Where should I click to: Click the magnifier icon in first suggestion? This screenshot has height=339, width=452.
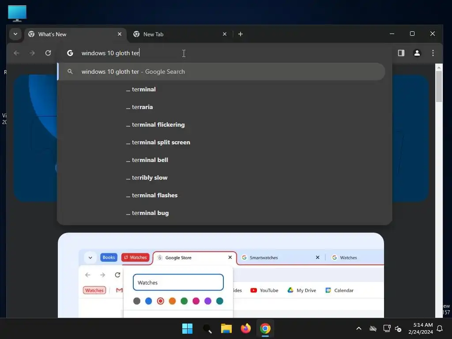coord(70,72)
